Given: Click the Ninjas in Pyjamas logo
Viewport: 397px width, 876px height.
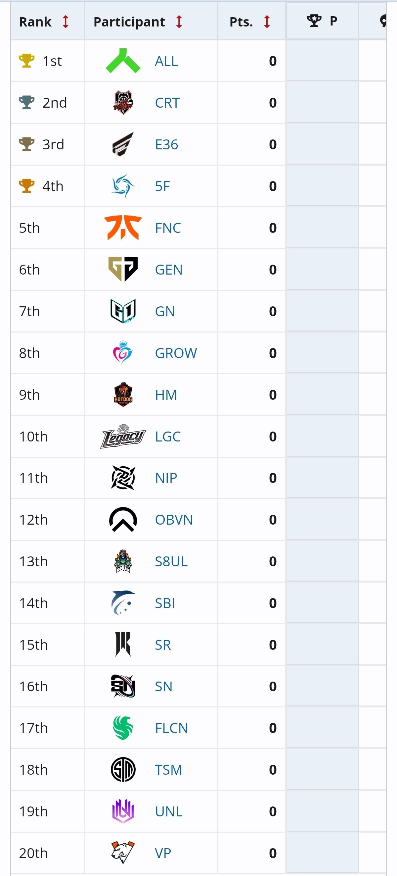Looking at the screenshot, I should (123, 478).
